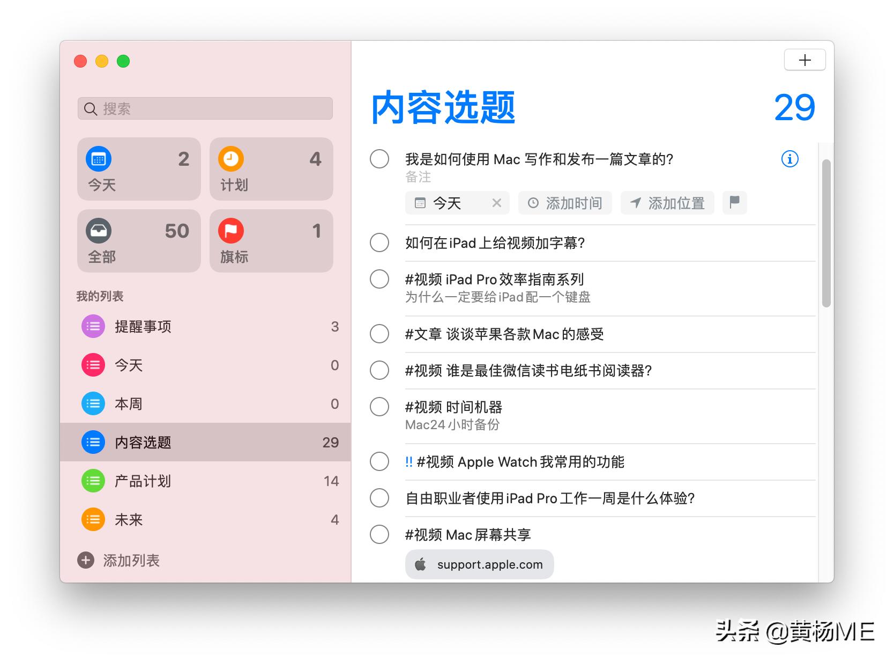This screenshot has width=894, height=662.
Task: Check off the reminder about iPad video subtitles
Action: tap(379, 242)
